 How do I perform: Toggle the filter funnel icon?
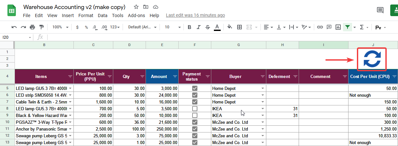click(347, 27)
